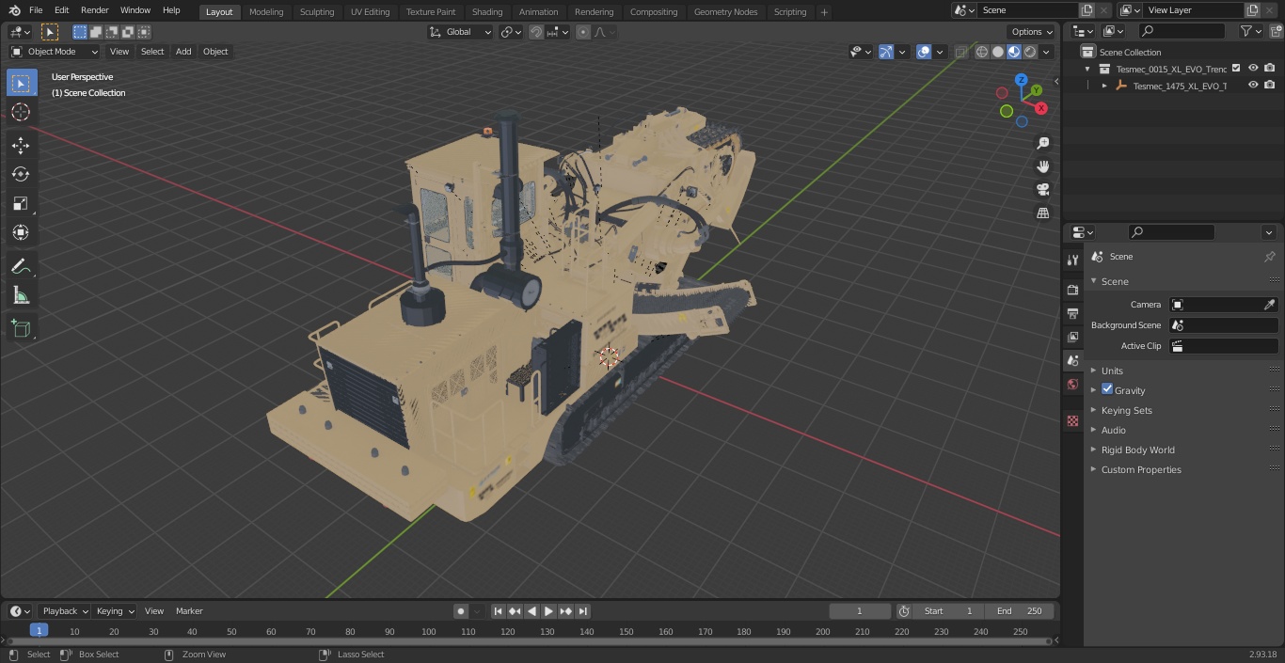This screenshot has height=663, width=1285.
Task: Toggle proportional editing button
Action: [583, 32]
